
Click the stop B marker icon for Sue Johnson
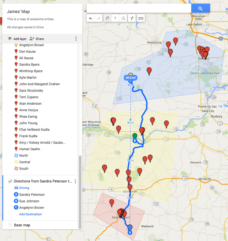click(16, 201)
